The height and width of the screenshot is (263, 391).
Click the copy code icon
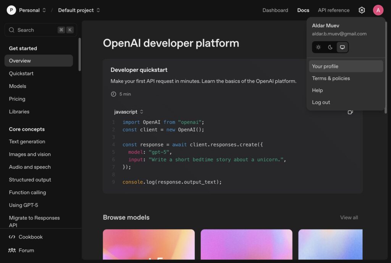[350, 112]
